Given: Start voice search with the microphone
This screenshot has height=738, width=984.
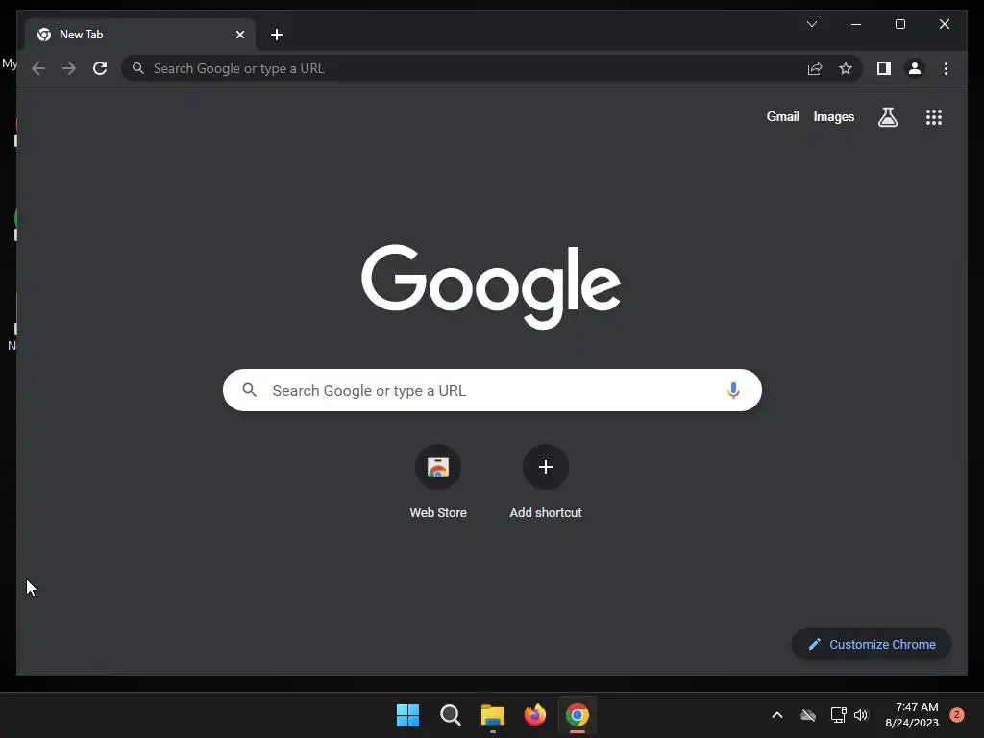Looking at the screenshot, I should (733, 390).
